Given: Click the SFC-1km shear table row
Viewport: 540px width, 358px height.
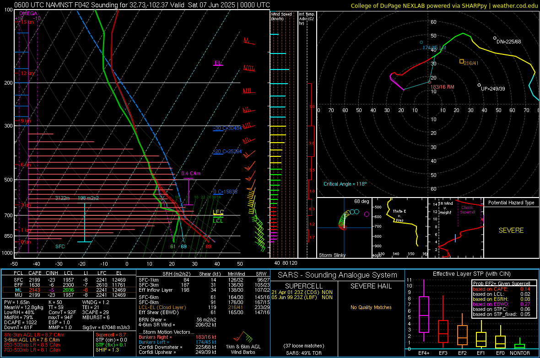Looking at the screenshot, I should pos(204,280).
